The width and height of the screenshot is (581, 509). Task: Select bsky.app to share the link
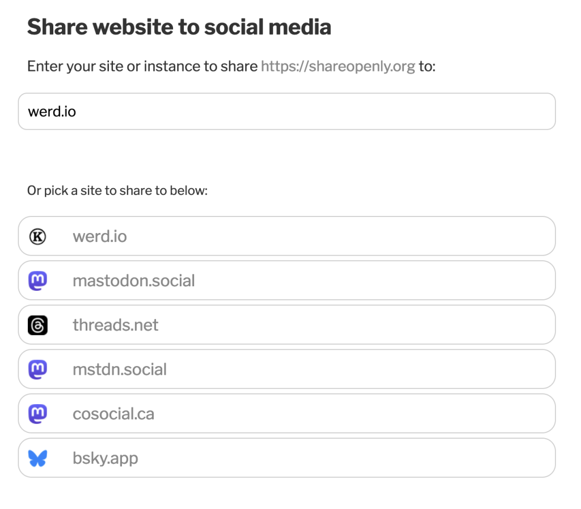(287, 458)
